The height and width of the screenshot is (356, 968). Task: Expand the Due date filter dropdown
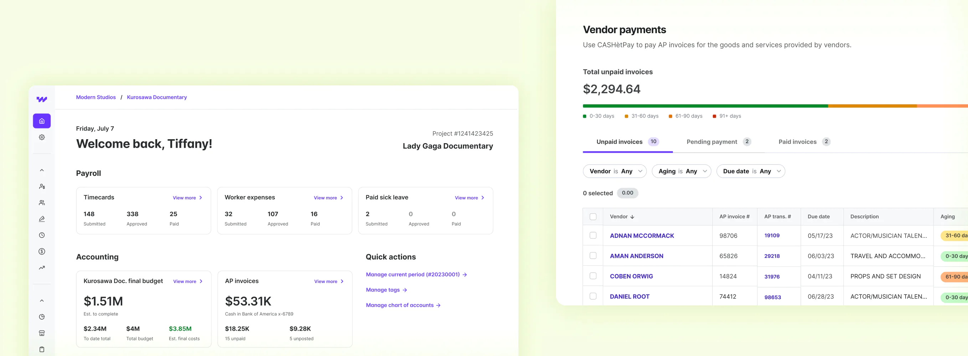[x=751, y=171]
